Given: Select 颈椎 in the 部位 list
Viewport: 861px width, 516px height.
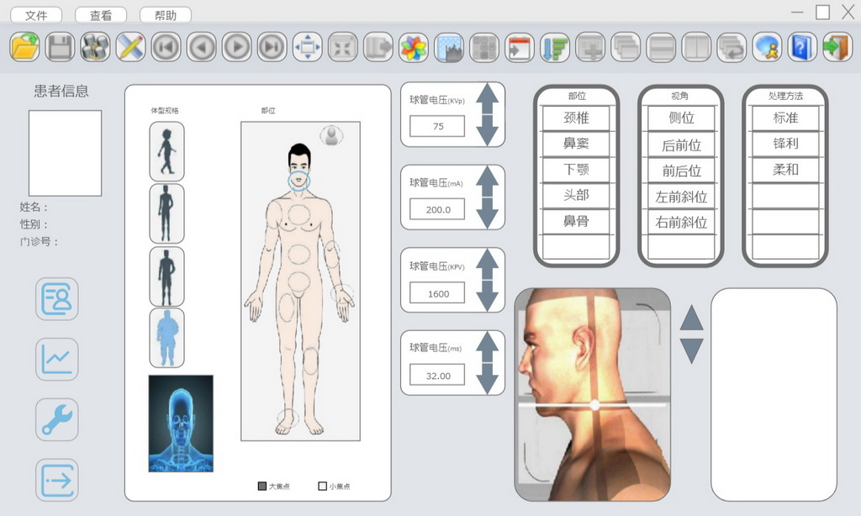Looking at the screenshot, I should 576,118.
